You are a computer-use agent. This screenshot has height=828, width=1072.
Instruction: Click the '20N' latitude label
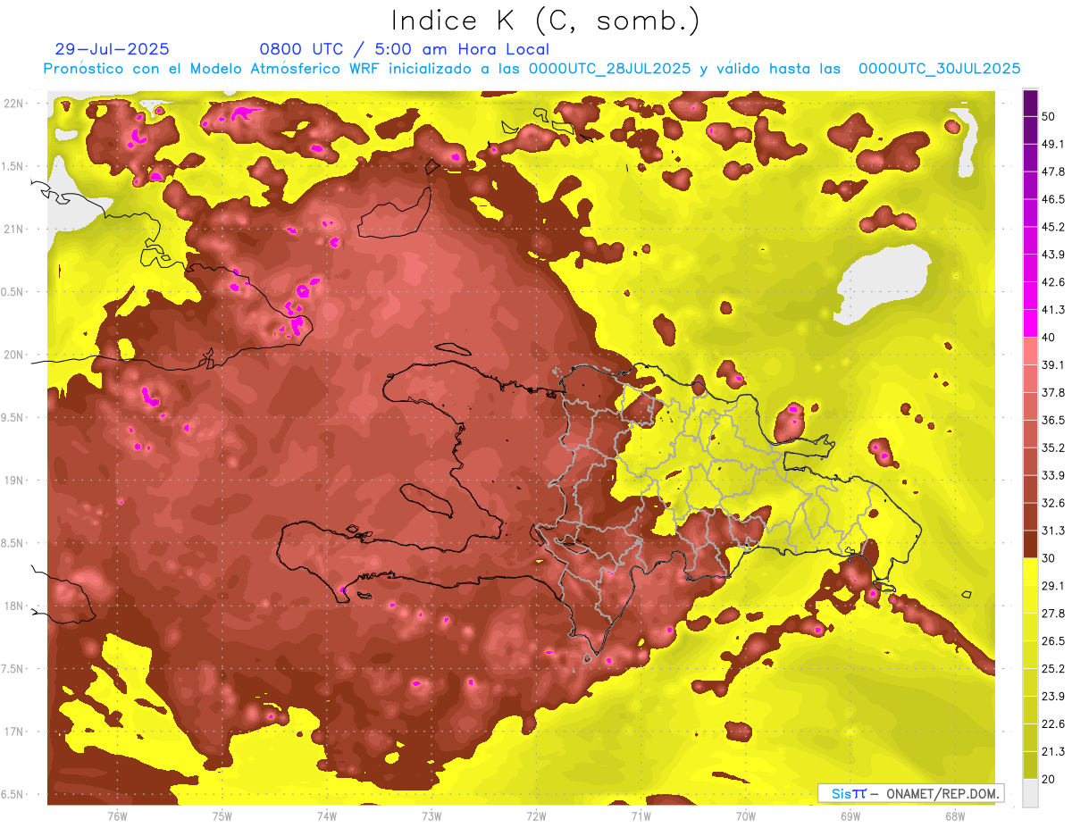click(x=15, y=355)
